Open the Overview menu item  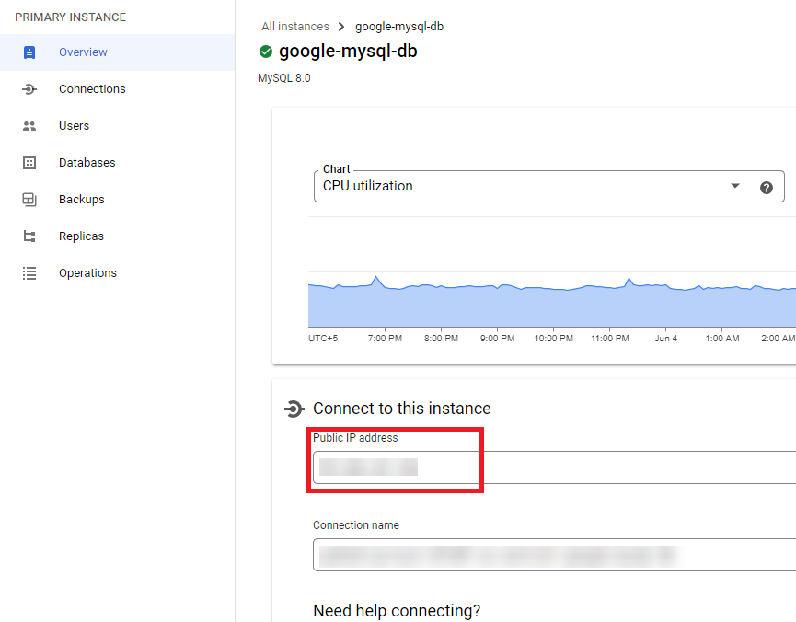[x=117, y=52]
